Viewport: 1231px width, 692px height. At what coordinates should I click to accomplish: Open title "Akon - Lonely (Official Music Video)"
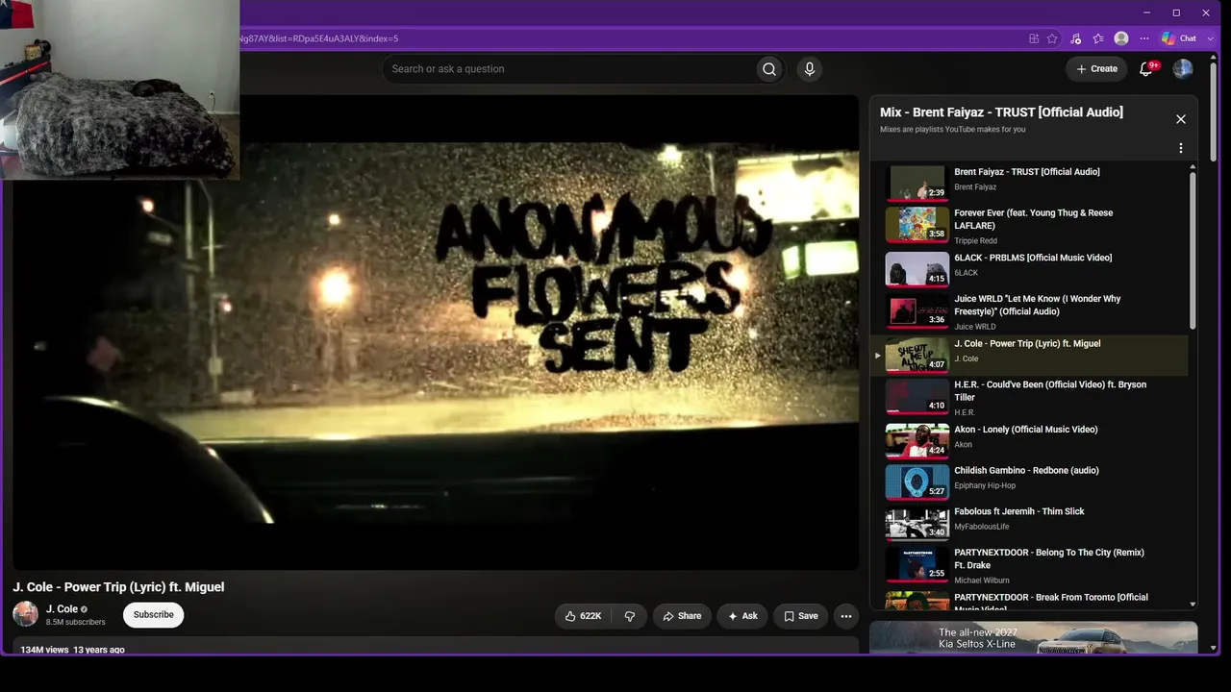[x=1025, y=430]
